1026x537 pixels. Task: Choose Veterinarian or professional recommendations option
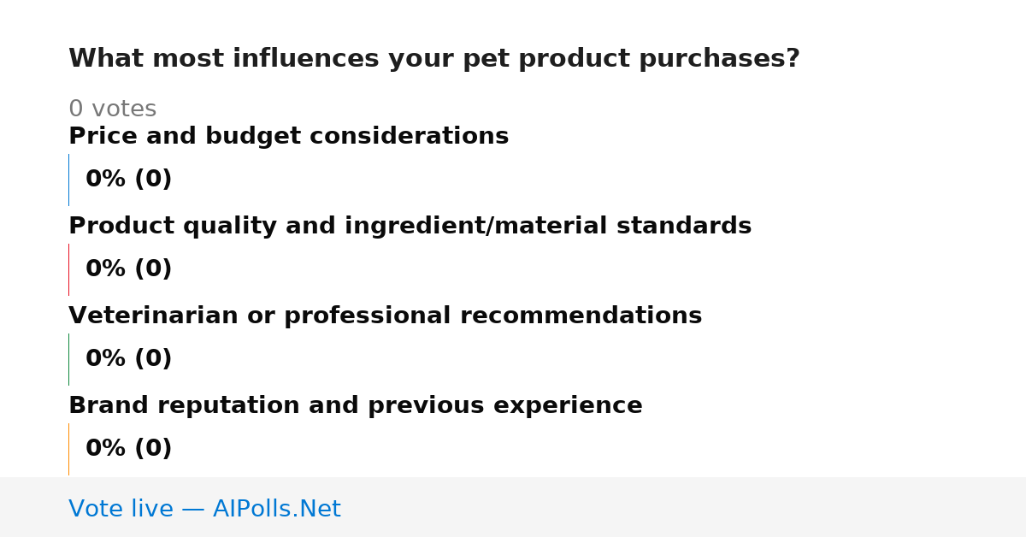pos(385,316)
